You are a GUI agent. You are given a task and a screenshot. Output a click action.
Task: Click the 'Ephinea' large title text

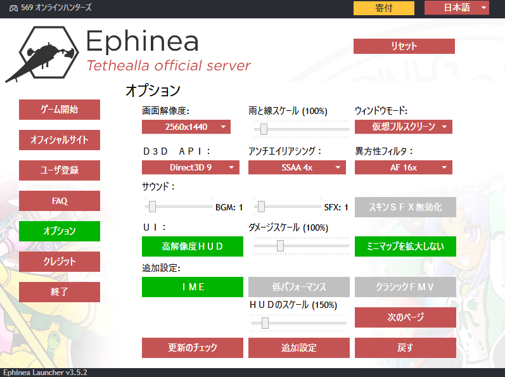tap(142, 41)
